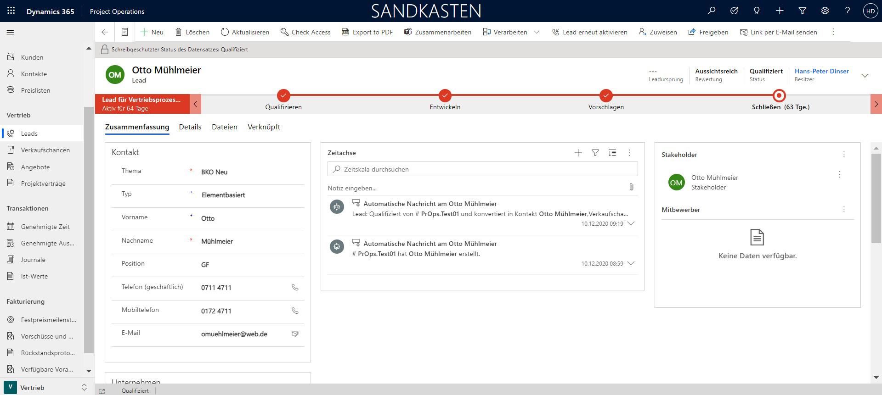Expand the 10.12.2020 08:59 timeline entry
The image size is (882, 395).
click(631, 264)
